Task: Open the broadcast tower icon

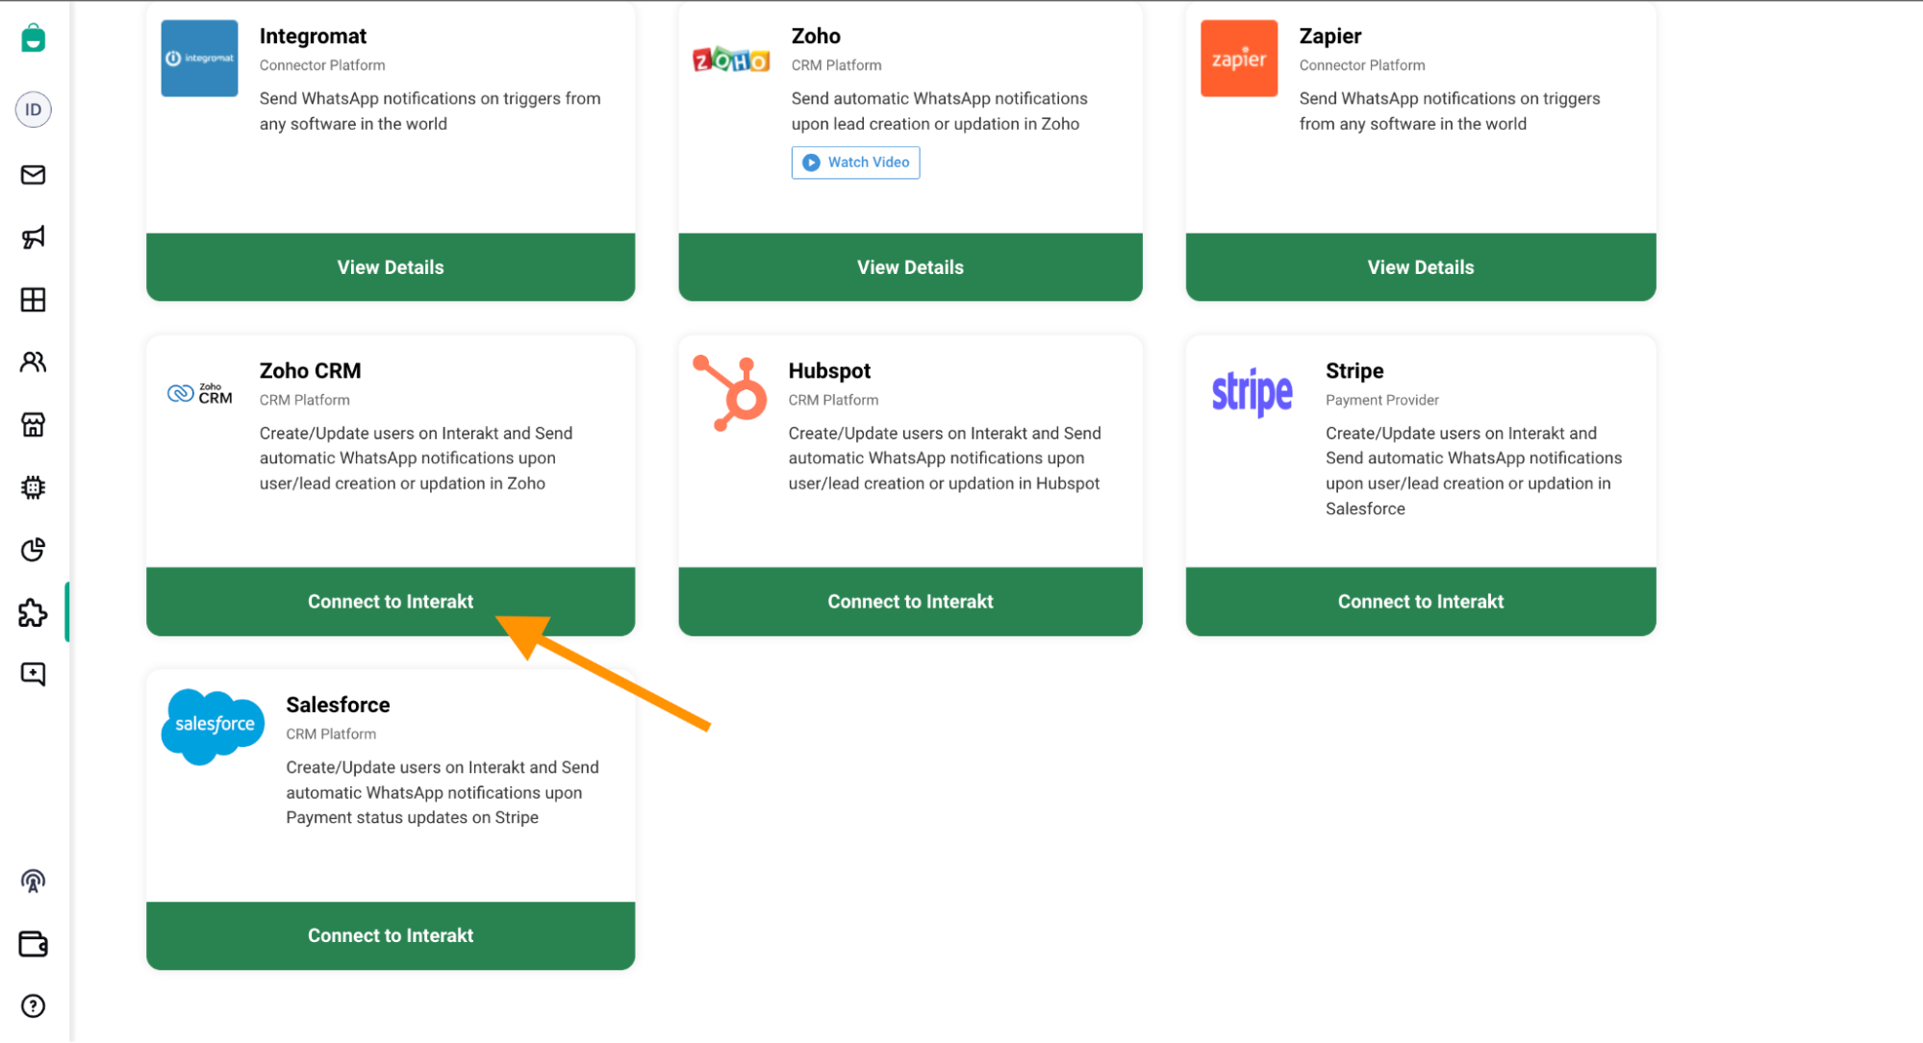Action: point(34,881)
